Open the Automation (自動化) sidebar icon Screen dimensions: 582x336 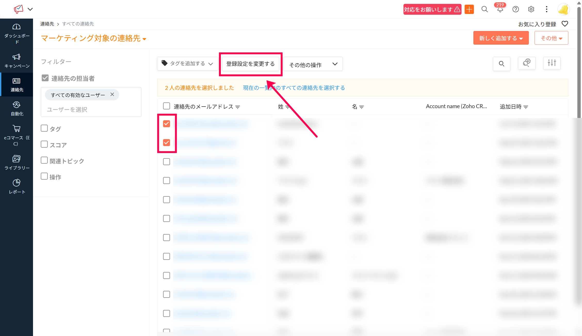[x=17, y=105]
